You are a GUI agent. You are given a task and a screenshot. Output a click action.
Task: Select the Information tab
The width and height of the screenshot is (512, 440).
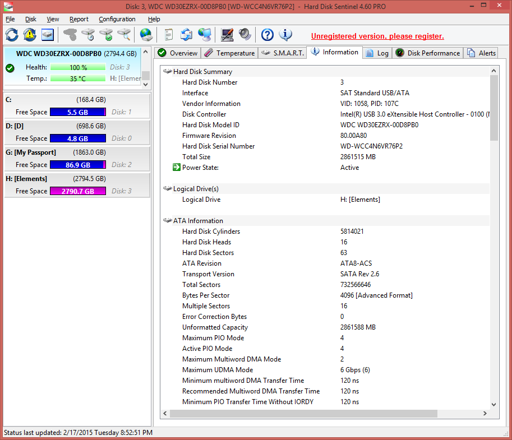335,52
